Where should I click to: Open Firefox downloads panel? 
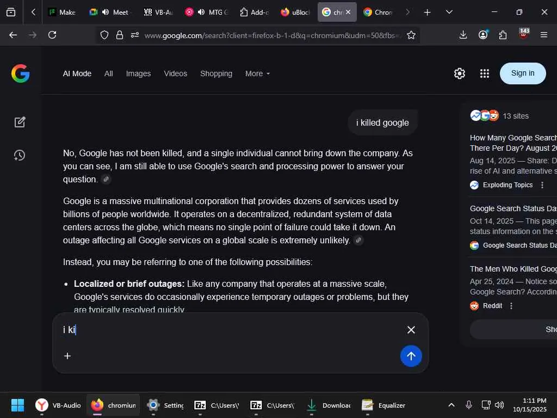[463, 35]
